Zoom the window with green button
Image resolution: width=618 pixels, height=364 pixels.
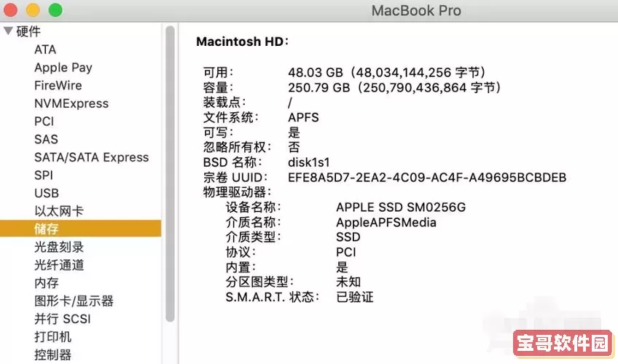point(55,10)
